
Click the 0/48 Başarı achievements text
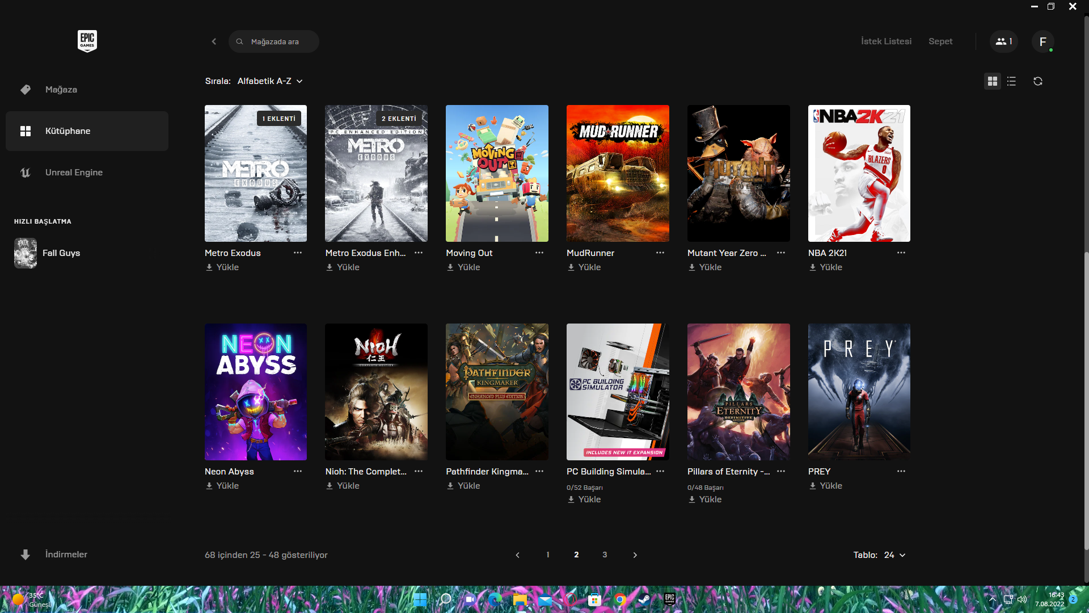pyautogui.click(x=706, y=488)
